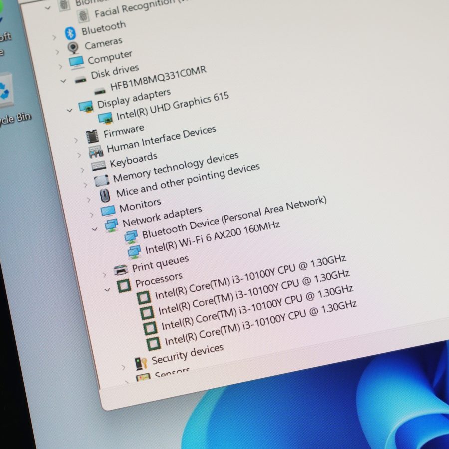Select the Memory technology devices label

click(x=176, y=167)
